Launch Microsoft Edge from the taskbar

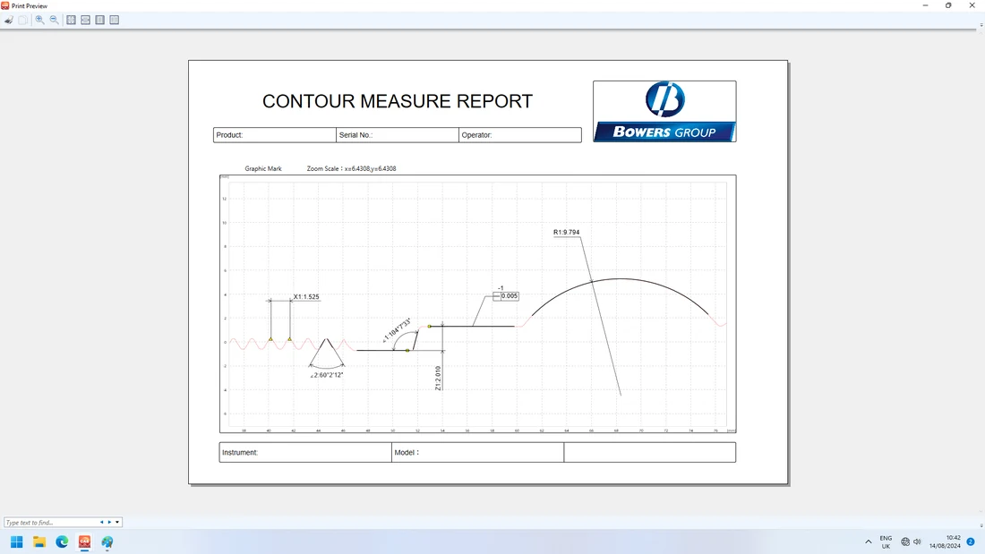pyautogui.click(x=62, y=541)
